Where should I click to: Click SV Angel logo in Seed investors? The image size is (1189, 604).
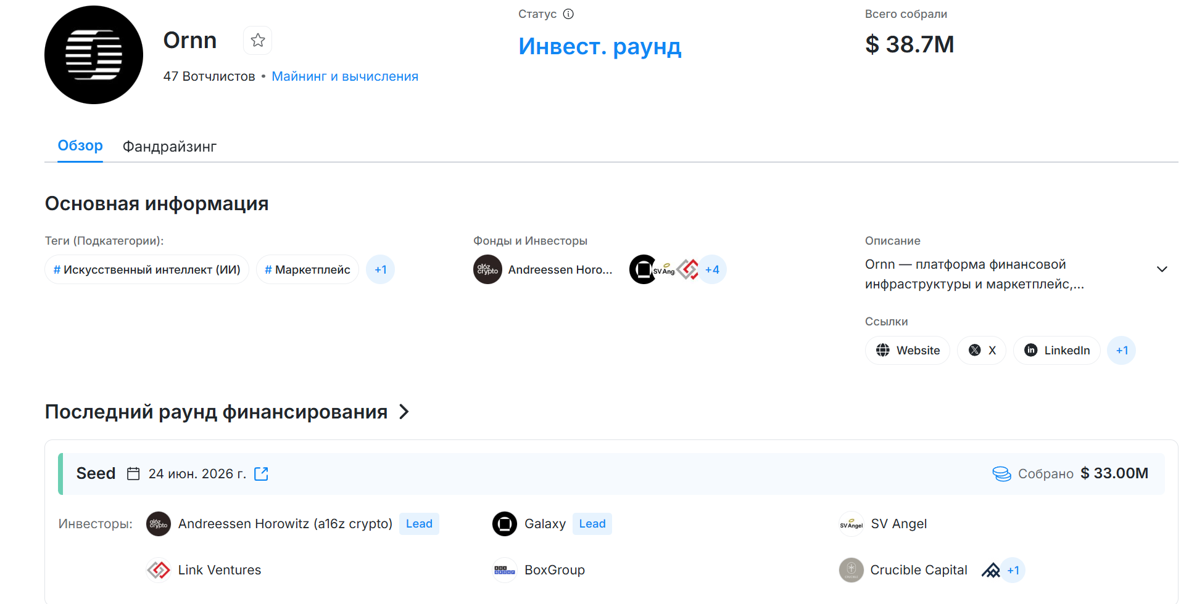(851, 524)
